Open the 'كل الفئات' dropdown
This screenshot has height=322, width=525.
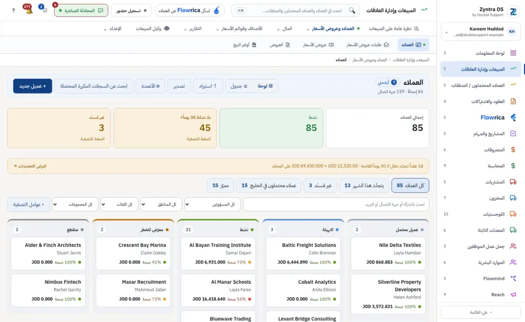119,204
